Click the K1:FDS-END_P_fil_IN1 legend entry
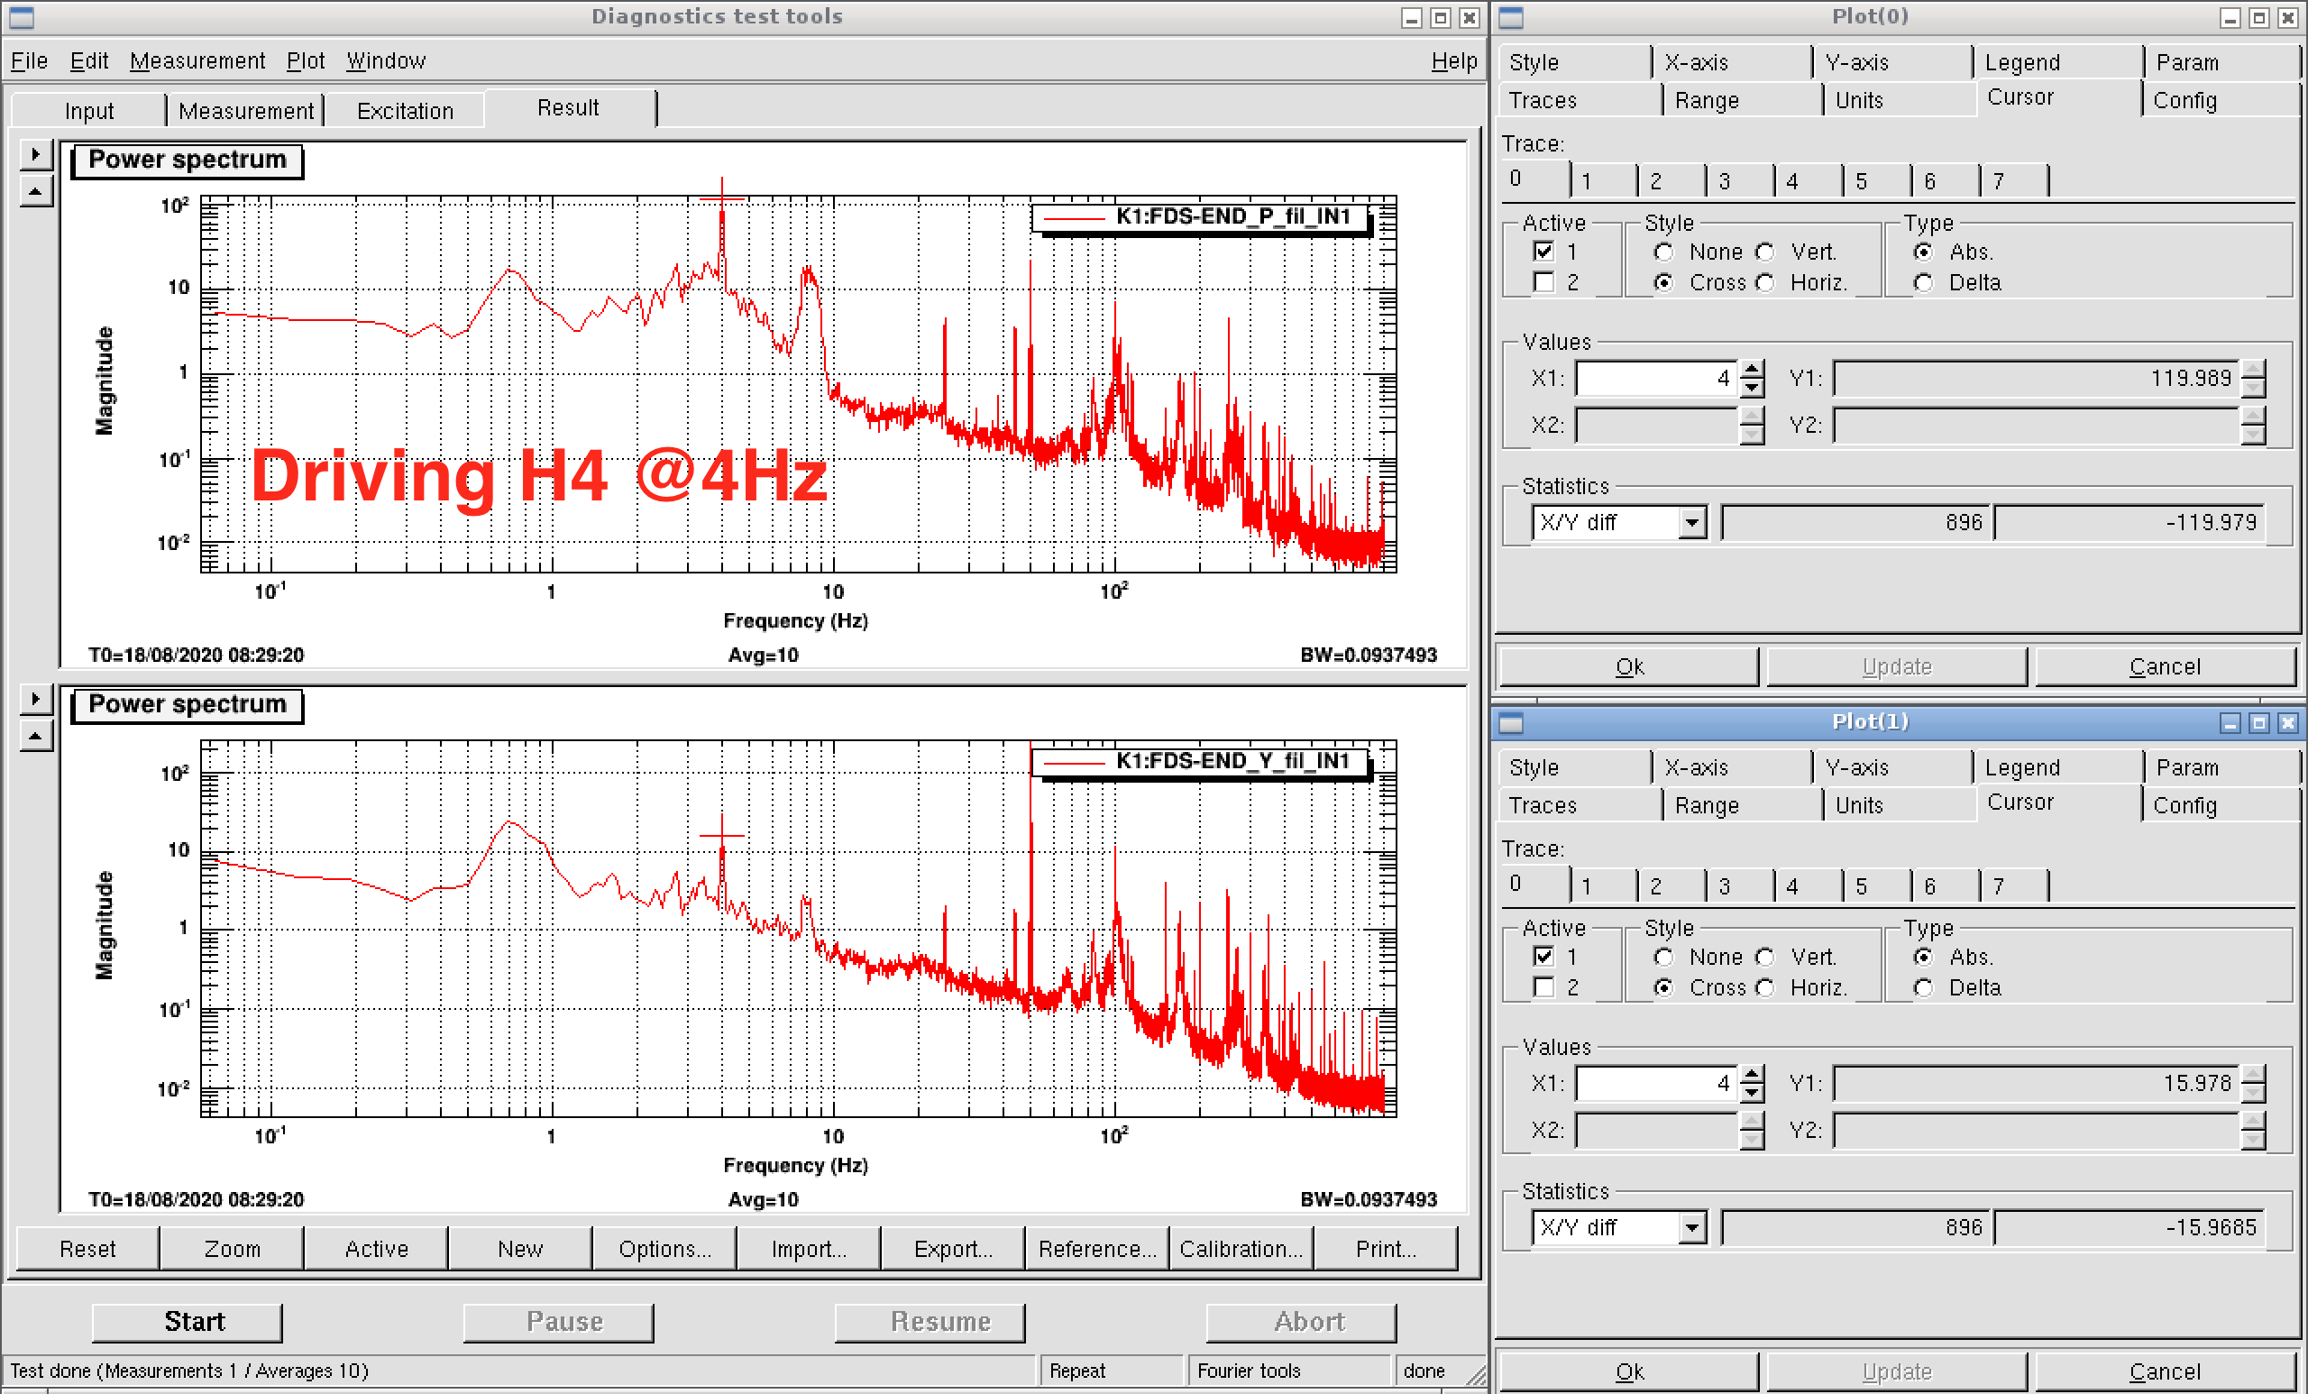2308x1394 pixels. tap(1200, 217)
